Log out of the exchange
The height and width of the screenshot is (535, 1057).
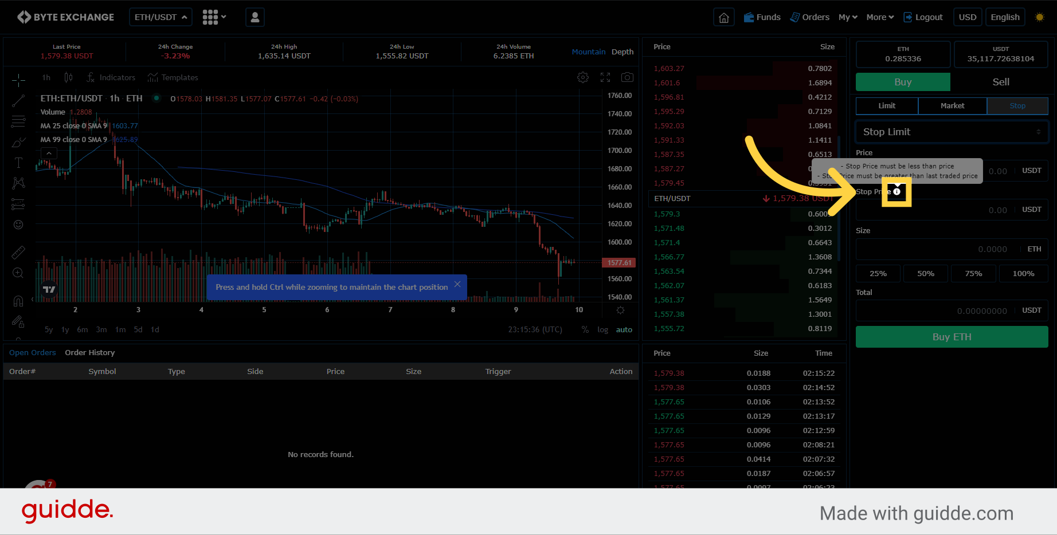tap(923, 17)
